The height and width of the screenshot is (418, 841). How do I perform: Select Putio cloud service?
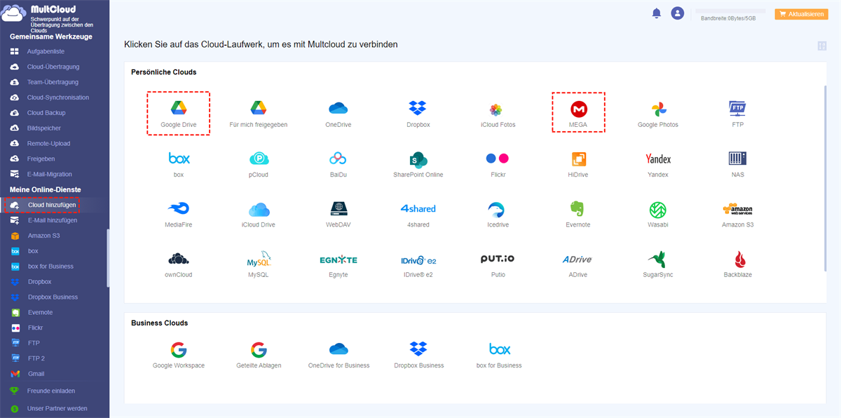pos(498,259)
